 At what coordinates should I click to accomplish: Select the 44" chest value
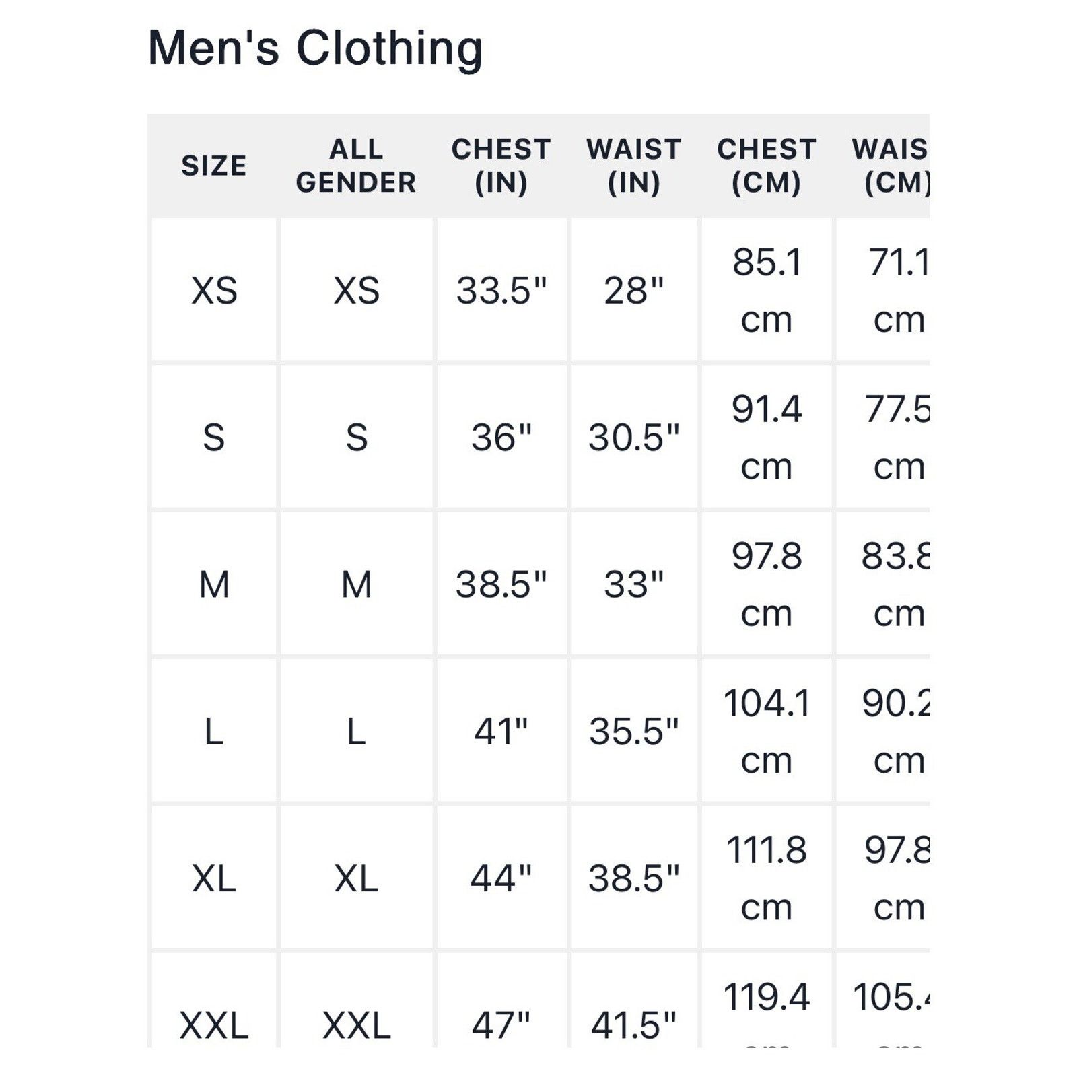[x=501, y=878]
